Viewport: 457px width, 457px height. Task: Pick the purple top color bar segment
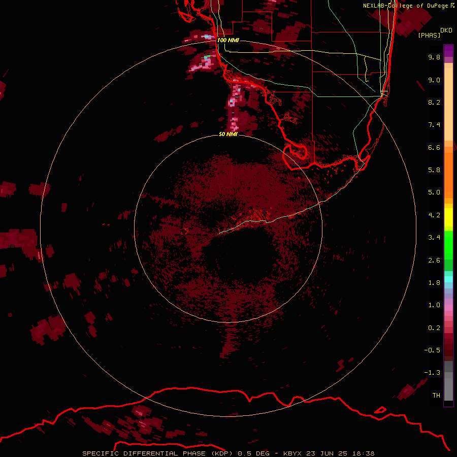448,51
